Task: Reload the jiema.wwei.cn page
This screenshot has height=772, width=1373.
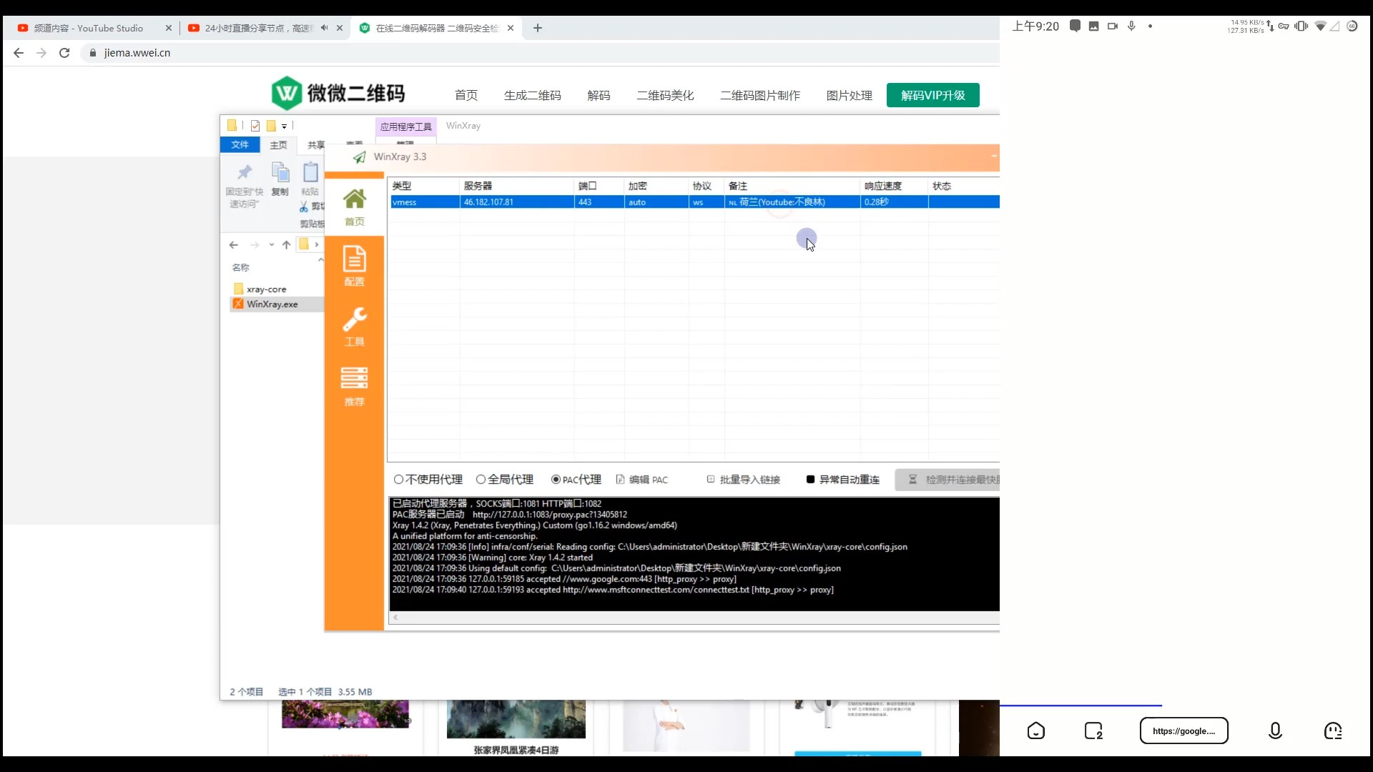Action: (x=64, y=53)
